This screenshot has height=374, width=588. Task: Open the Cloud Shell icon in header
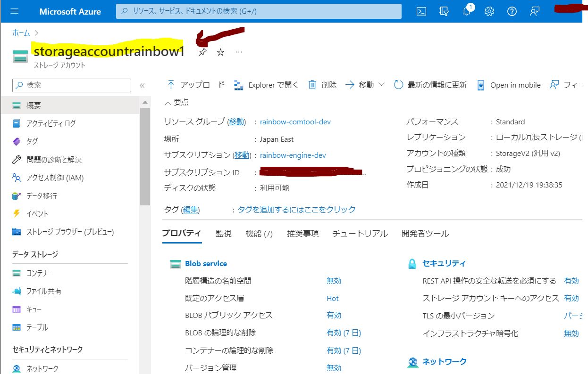pyautogui.click(x=421, y=12)
